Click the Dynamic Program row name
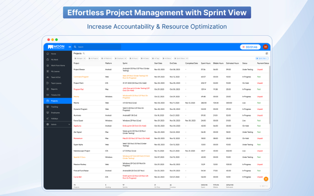 (x=80, y=109)
